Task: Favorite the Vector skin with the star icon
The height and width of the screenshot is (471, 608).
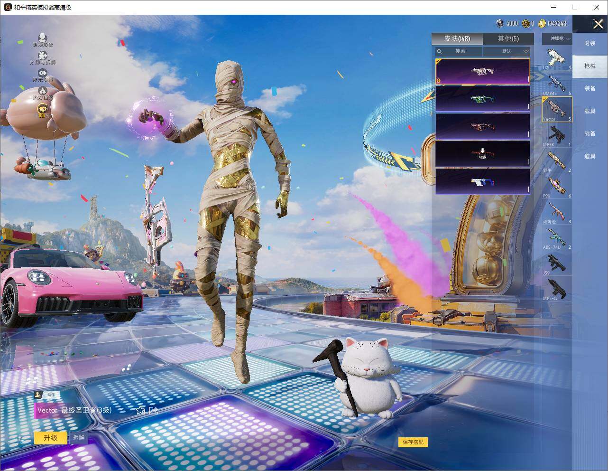Action: [140, 410]
